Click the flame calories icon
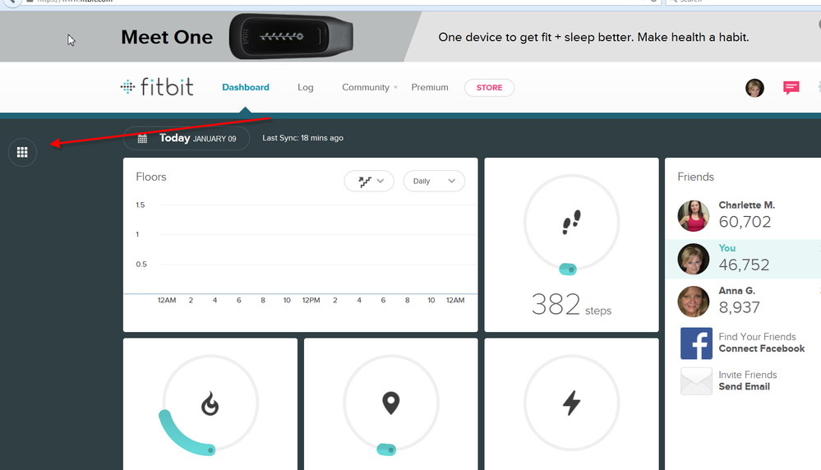The height and width of the screenshot is (470, 821). pyautogui.click(x=210, y=403)
